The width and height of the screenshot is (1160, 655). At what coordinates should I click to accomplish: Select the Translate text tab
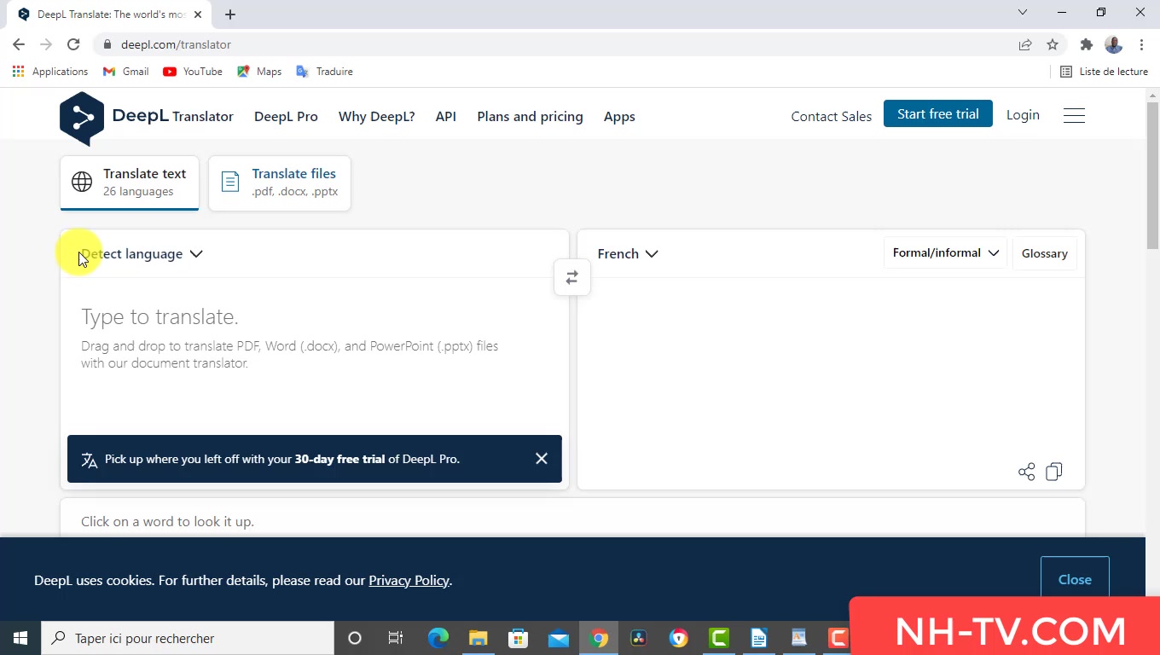click(x=130, y=183)
